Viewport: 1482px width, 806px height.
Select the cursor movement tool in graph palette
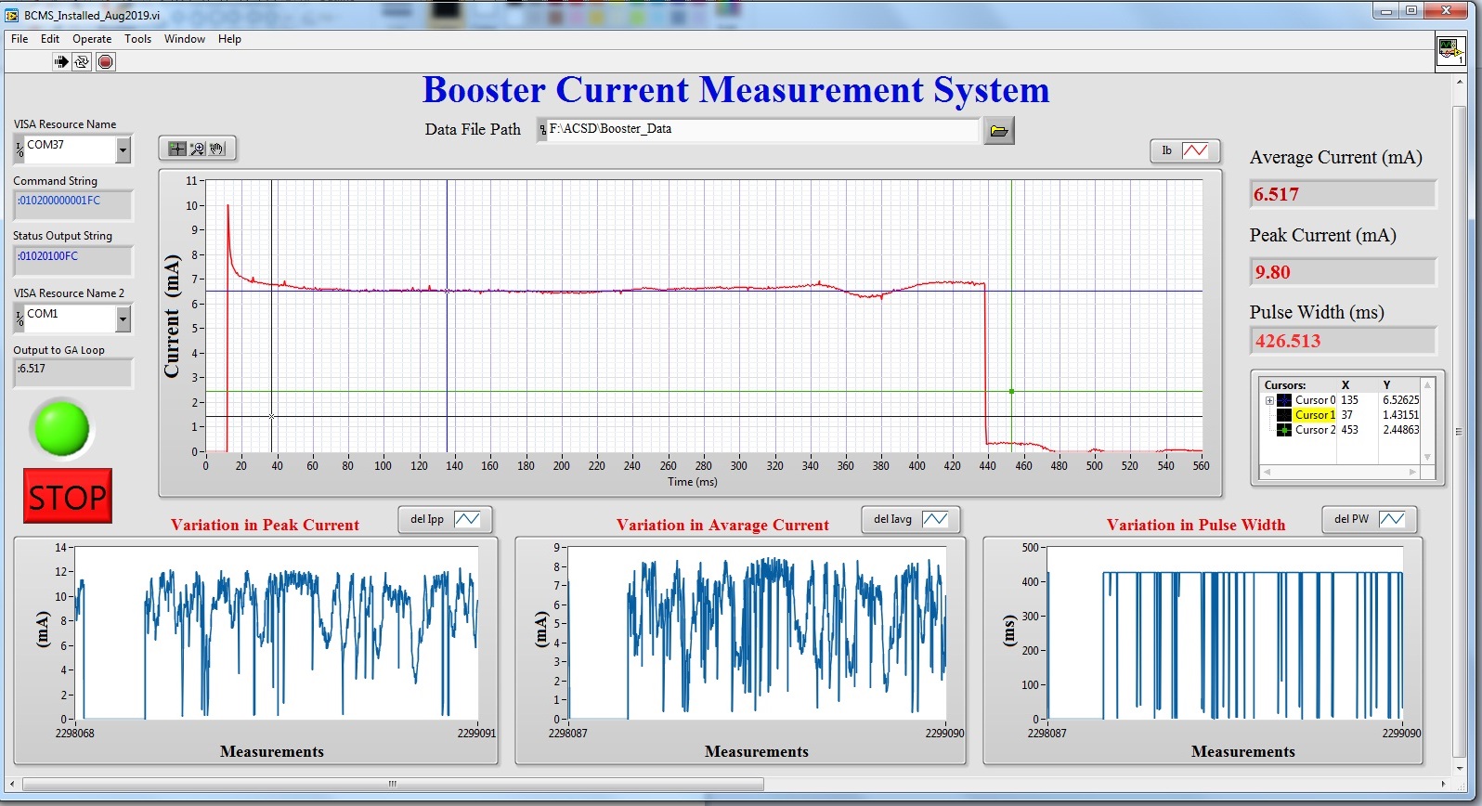(177, 149)
